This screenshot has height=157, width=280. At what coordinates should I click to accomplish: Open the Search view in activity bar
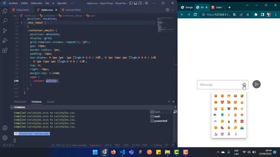pyautogui.click(x=5, y=21)
